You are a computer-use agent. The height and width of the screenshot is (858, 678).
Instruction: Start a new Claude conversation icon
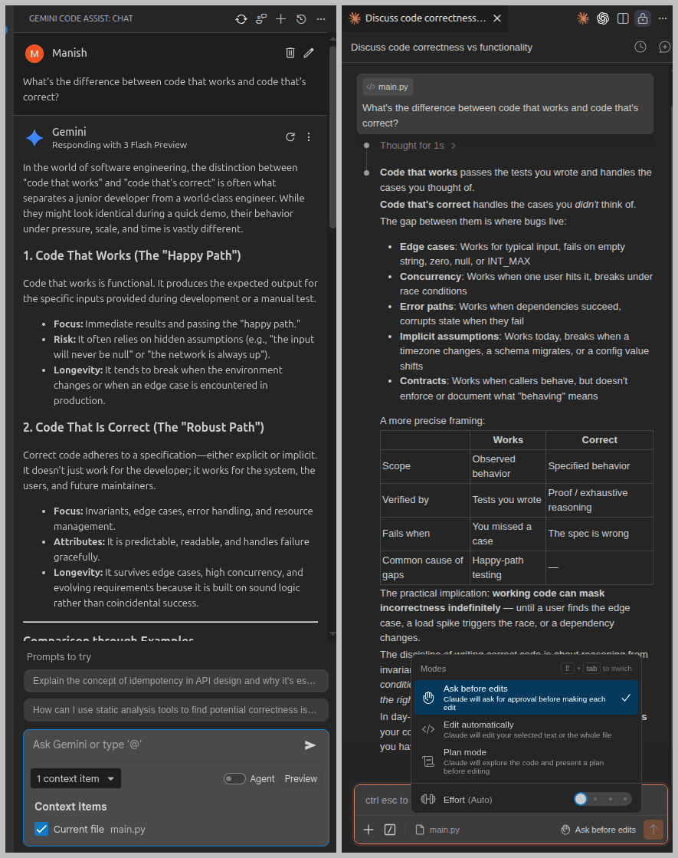tap(664, 47)
